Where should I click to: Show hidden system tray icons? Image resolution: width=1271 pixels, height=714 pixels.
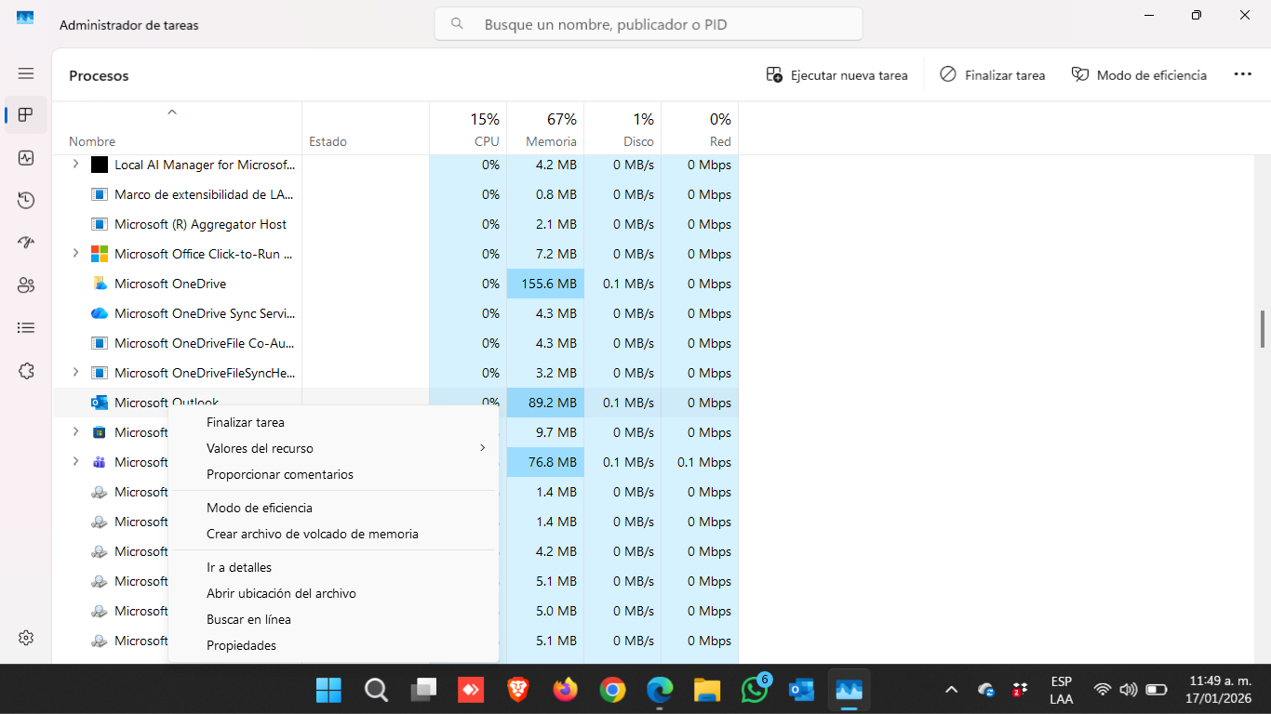951,690
